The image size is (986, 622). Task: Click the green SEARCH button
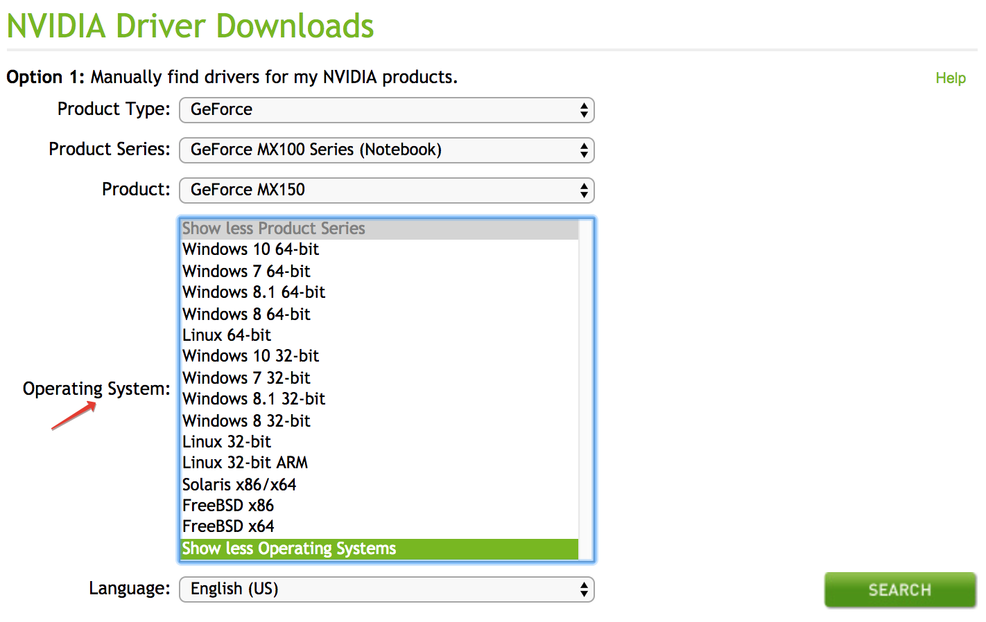tap(900, 590)
